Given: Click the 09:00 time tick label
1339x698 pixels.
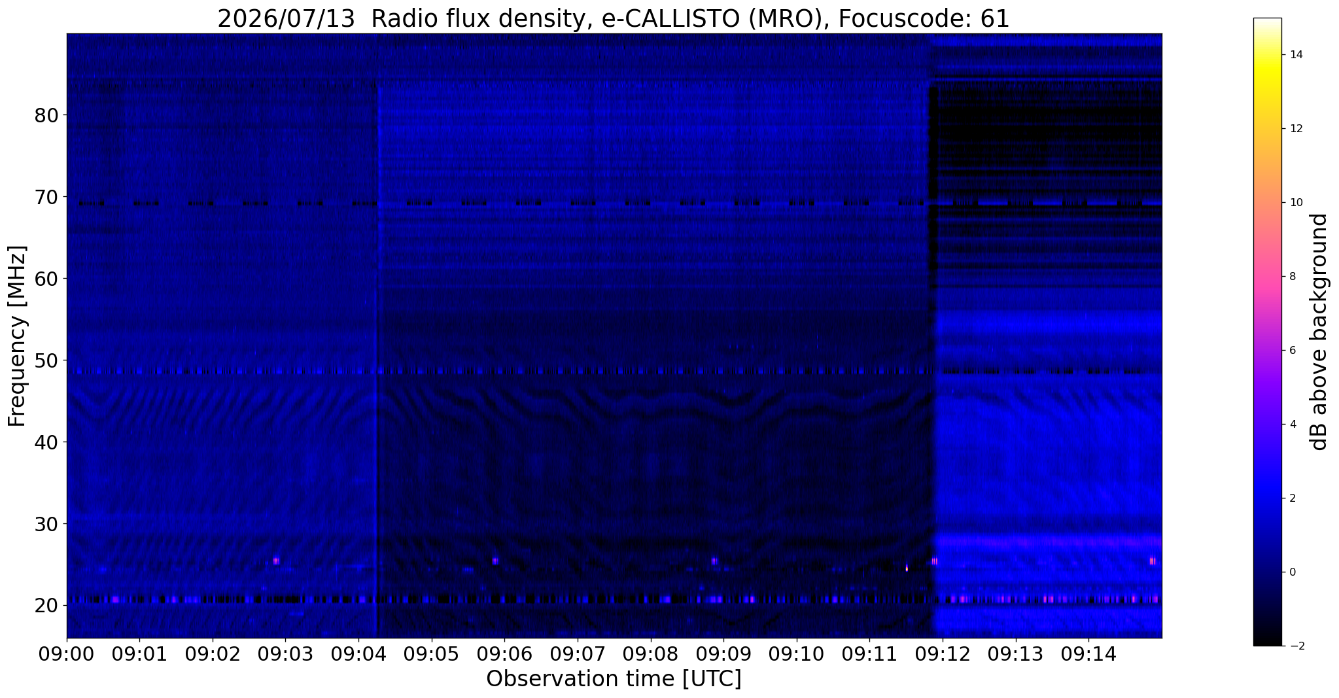Looking at the screenshot, I should (67, 654).
